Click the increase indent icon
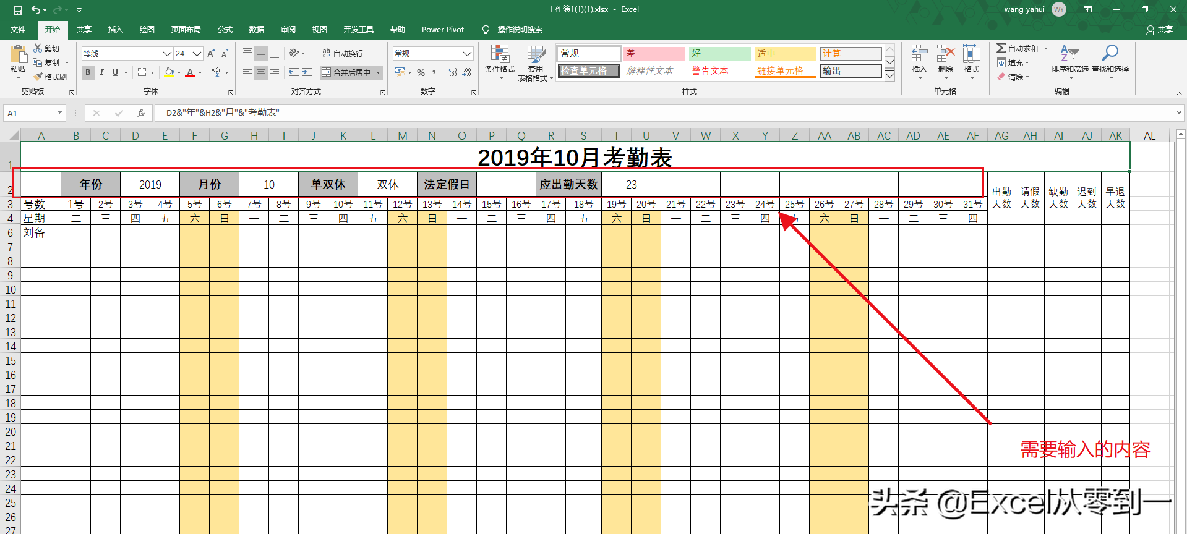The image size is (1187, 534). (307, 72)
